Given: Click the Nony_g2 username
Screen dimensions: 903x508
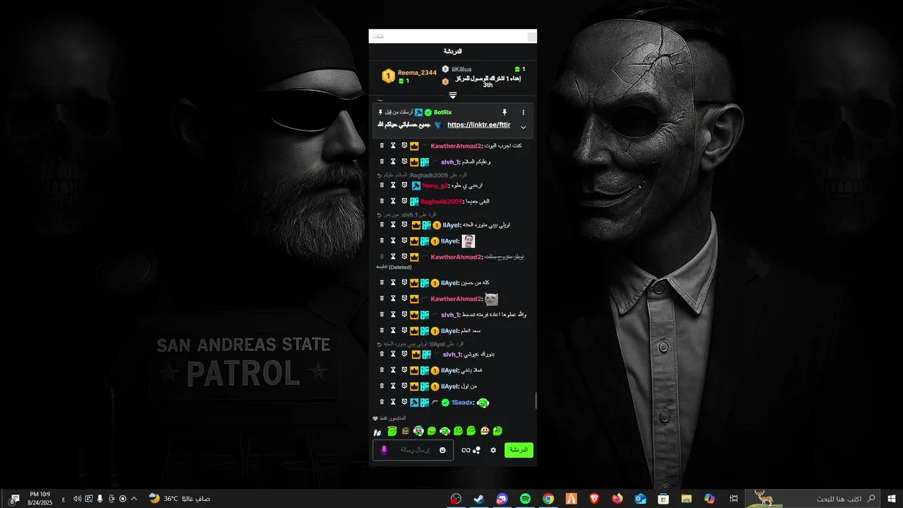Looking at the screenshot, I should tap(436, 186).
